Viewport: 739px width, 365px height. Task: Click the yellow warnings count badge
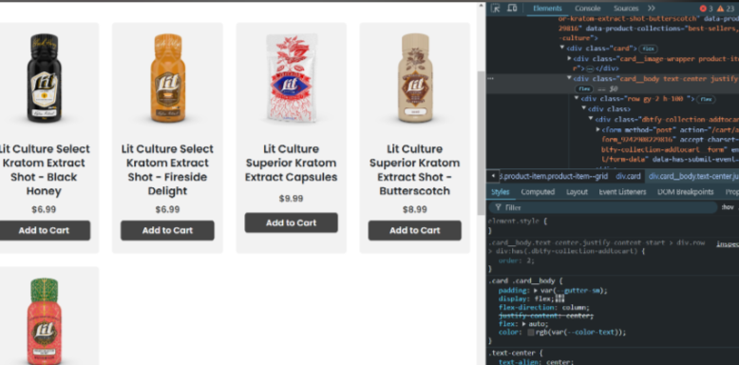click(726, 9)
